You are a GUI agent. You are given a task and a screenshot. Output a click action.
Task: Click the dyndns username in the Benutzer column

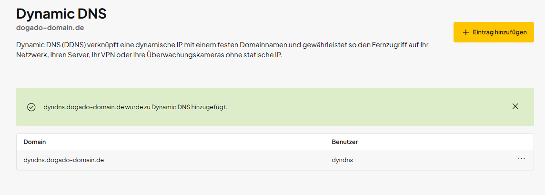pyautogui.click(x=342, y=160)
